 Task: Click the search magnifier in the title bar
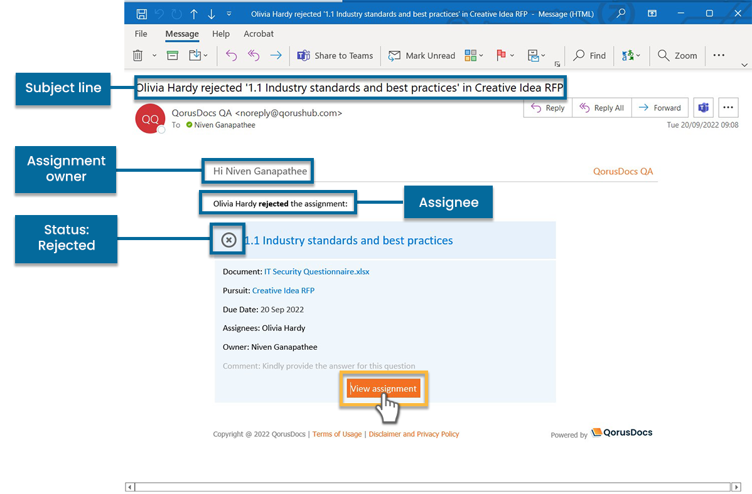pos(621,13)
